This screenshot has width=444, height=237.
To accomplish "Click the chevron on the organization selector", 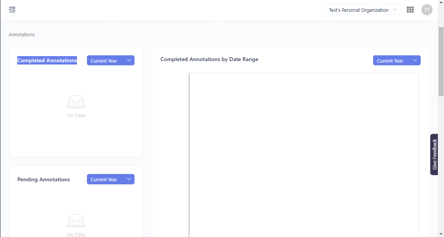I will pyautogui.click(x=395, y=10).
